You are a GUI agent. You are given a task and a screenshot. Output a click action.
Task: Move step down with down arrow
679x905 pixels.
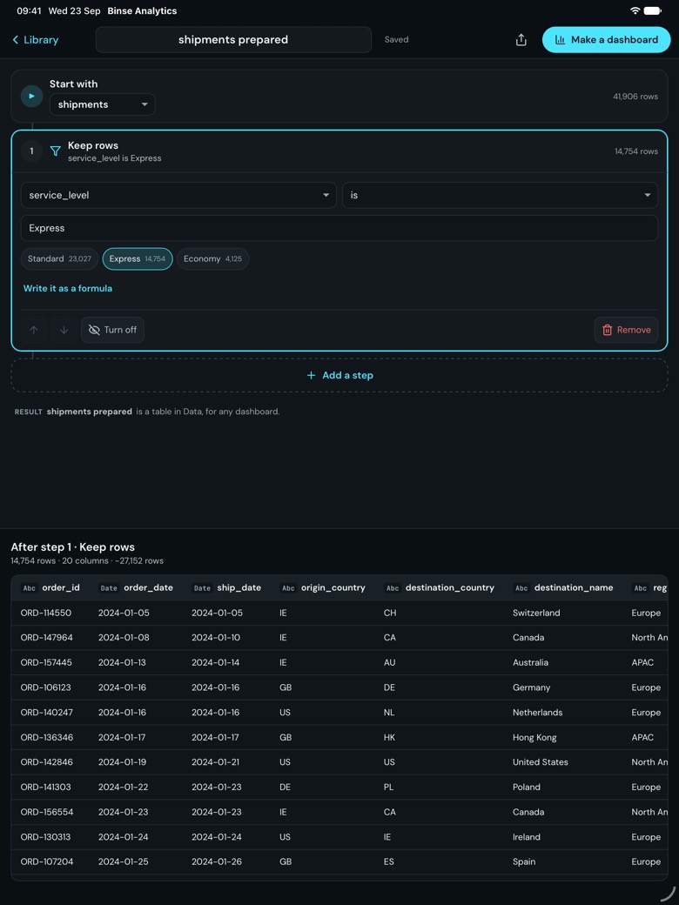[x=64, y=330]
